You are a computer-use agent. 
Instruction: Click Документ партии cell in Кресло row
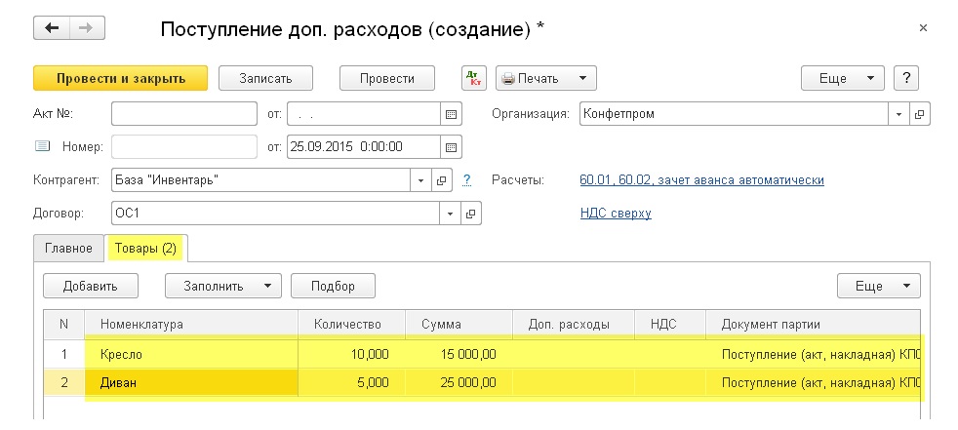coord(814,354)
